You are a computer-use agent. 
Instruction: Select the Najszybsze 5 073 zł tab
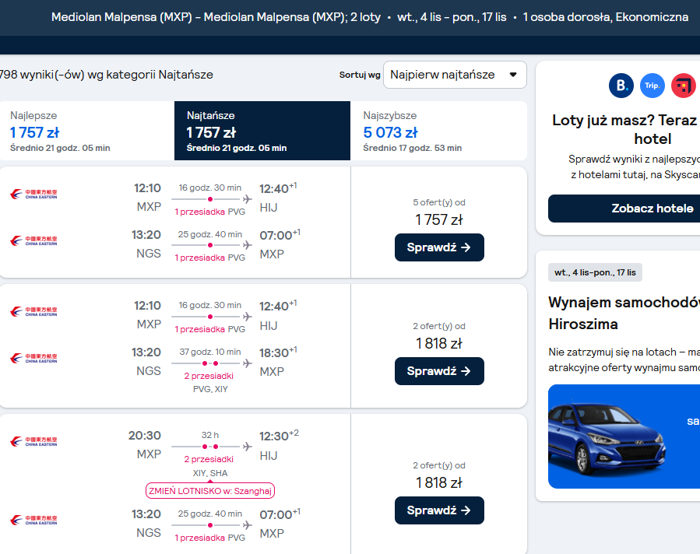pos(438,131)
